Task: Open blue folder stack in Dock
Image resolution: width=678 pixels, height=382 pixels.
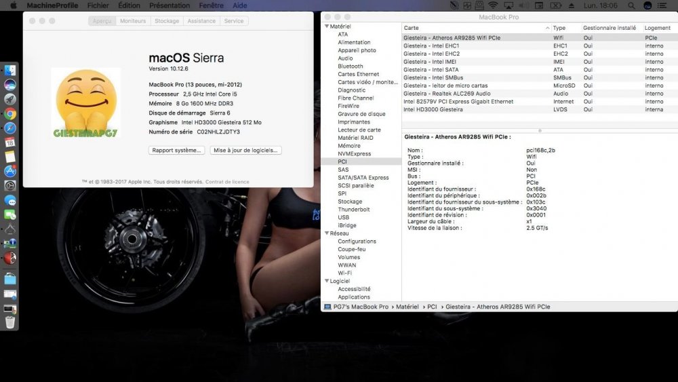Action: point(10,279)
